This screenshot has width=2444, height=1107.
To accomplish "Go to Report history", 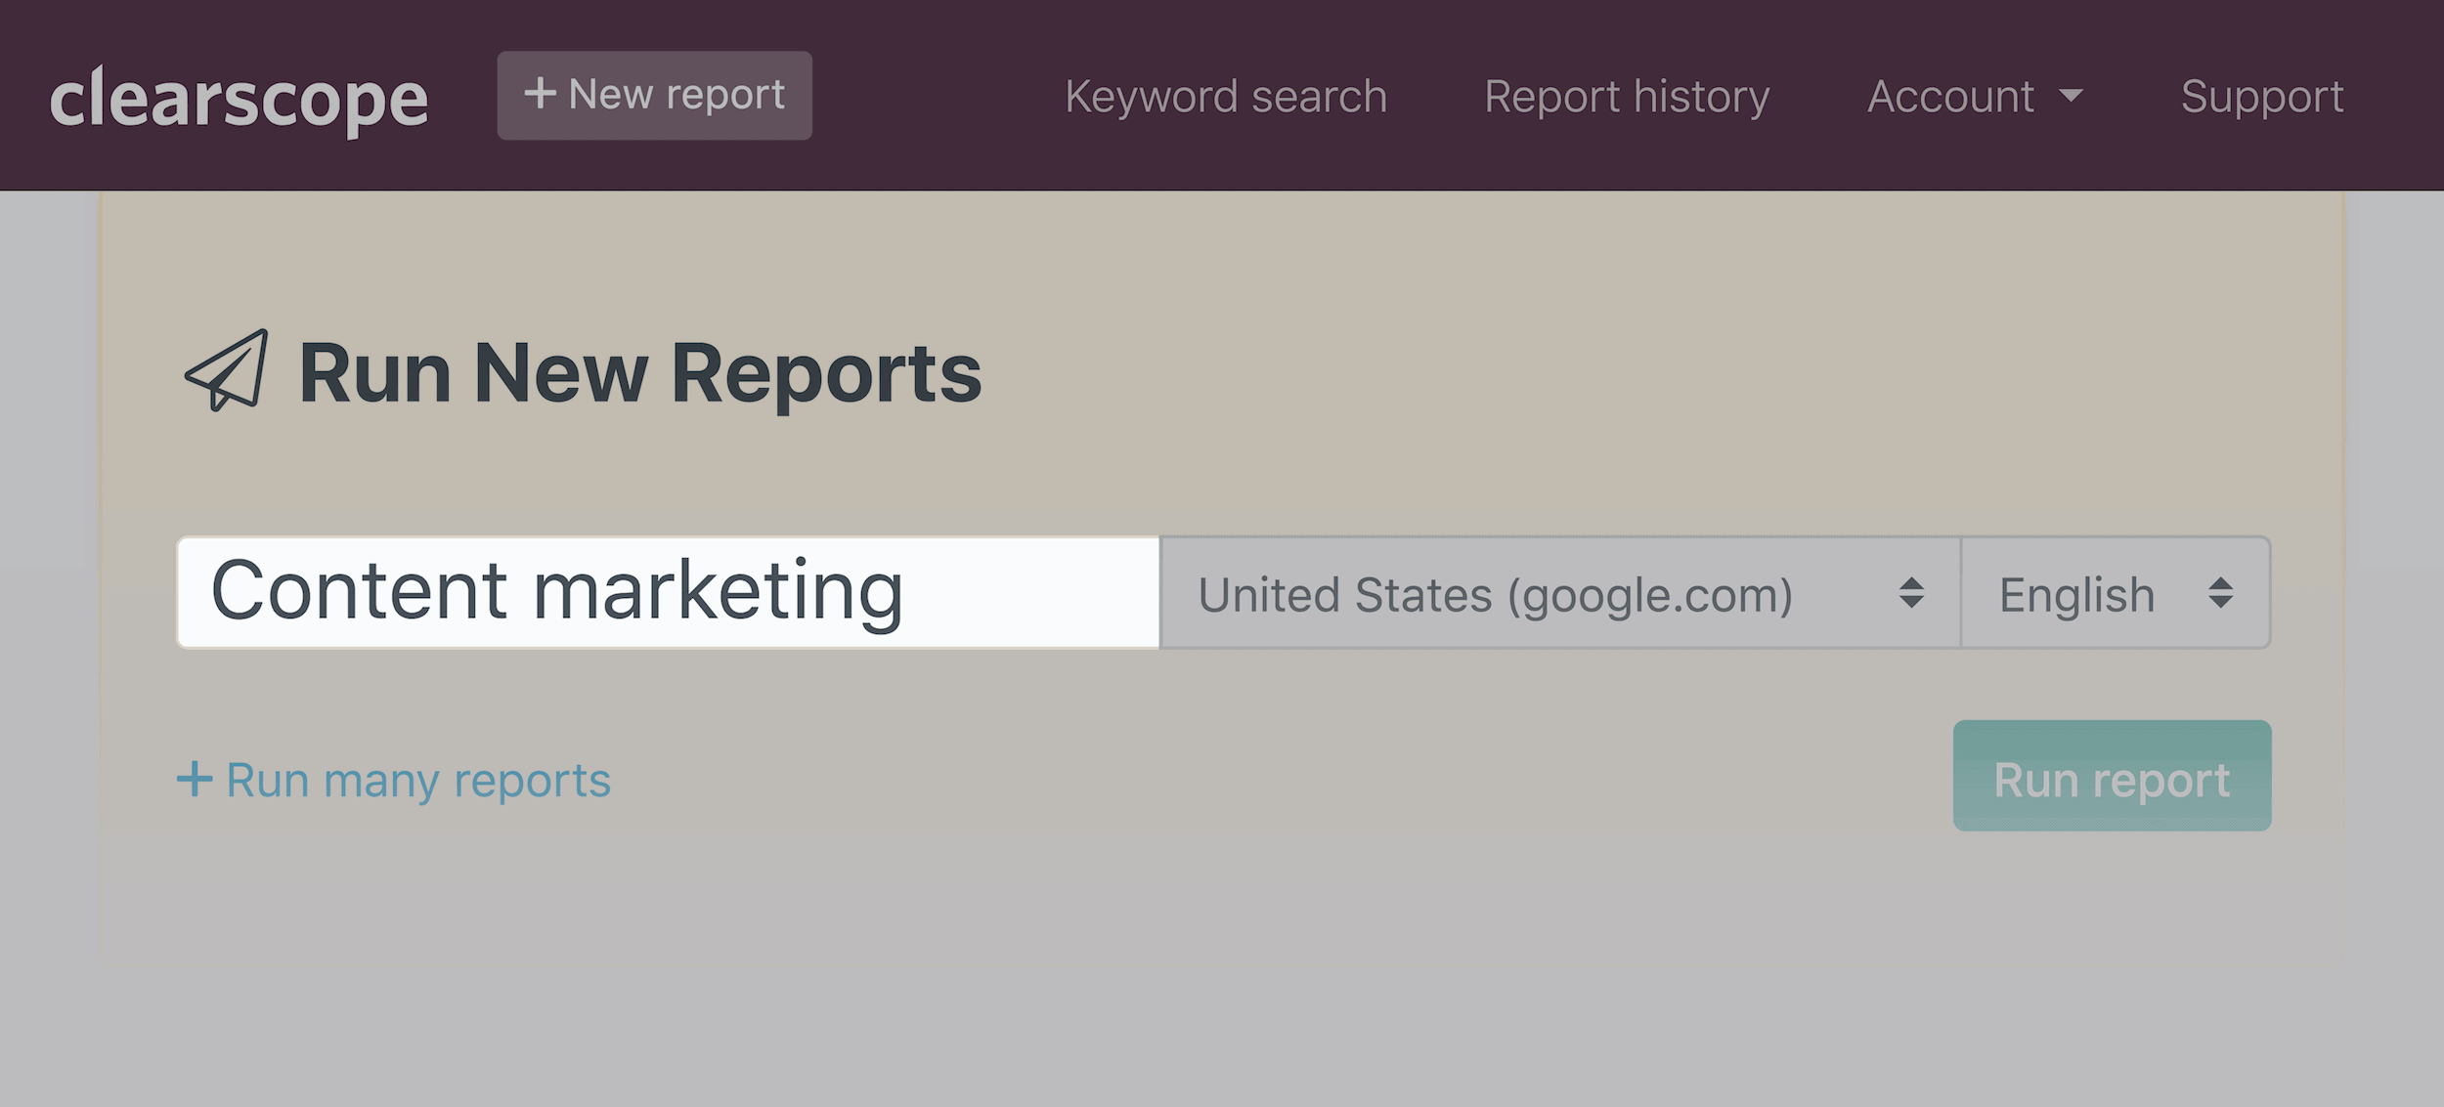I will click(1627, 96).
